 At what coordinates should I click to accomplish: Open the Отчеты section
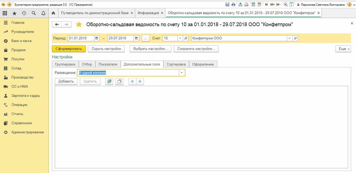24,114
